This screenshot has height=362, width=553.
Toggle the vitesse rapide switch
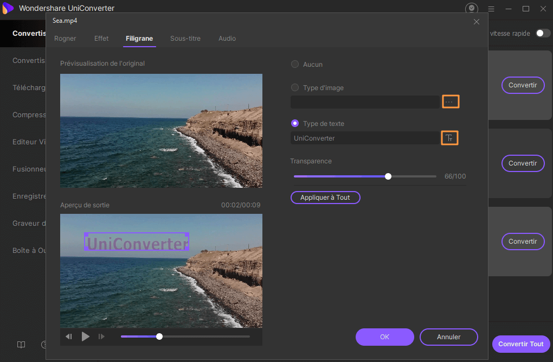[543, 33]
